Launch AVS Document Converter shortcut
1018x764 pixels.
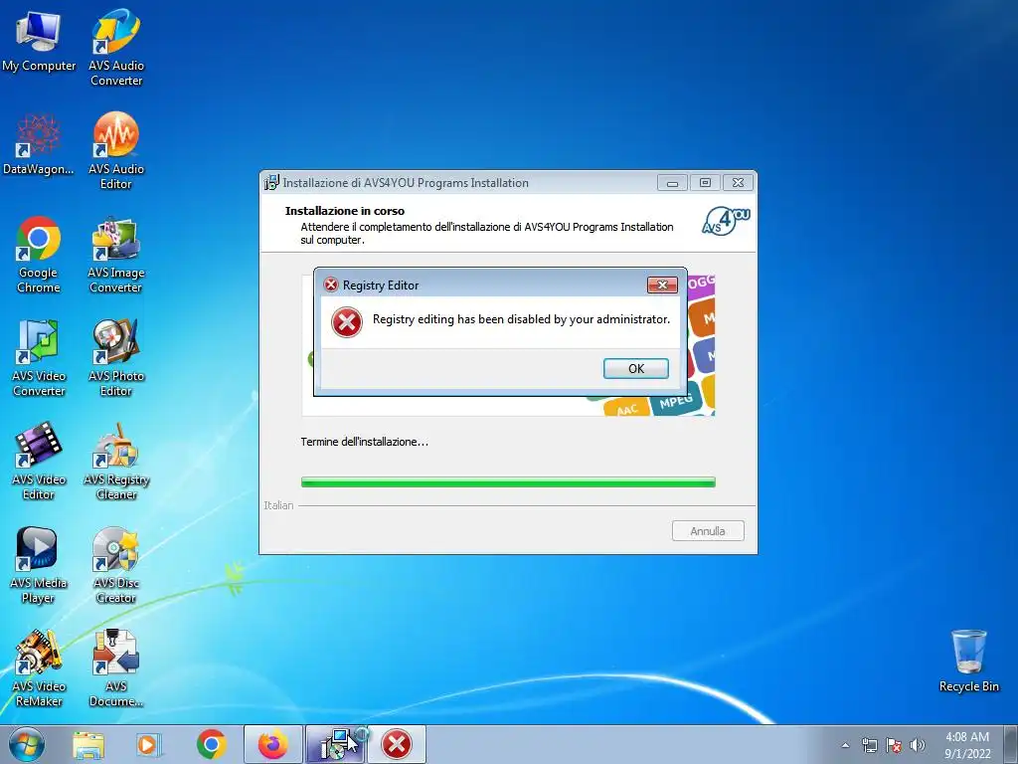[115, 668]
